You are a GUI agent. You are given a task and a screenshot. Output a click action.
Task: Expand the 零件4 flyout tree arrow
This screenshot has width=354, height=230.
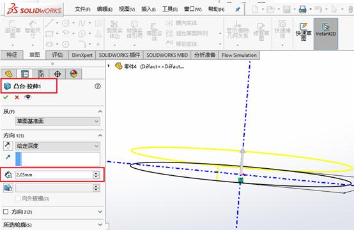(109, 66)
